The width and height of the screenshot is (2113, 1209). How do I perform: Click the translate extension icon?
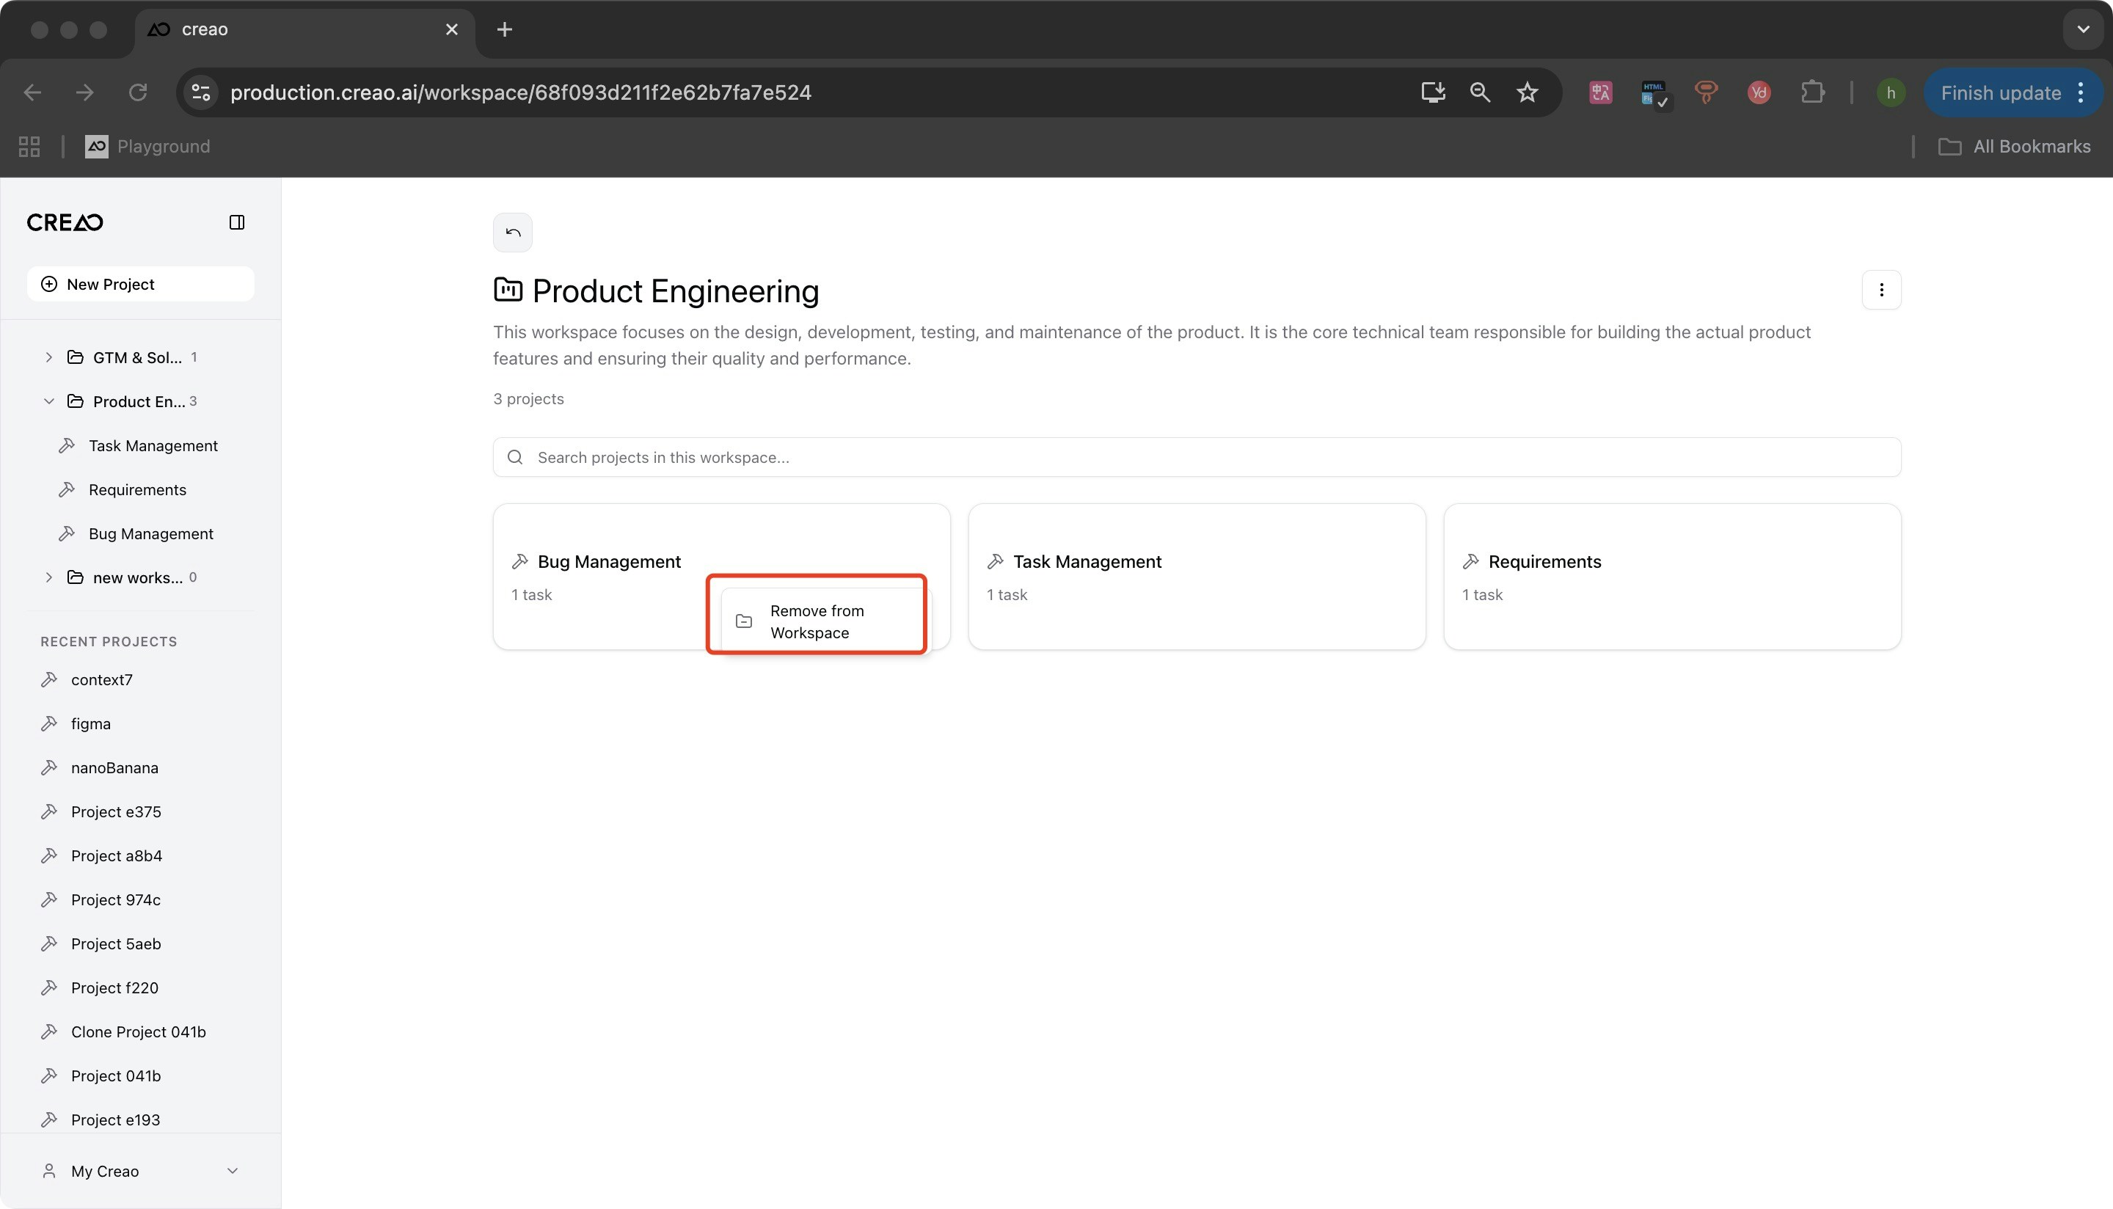click(1600, 92)
